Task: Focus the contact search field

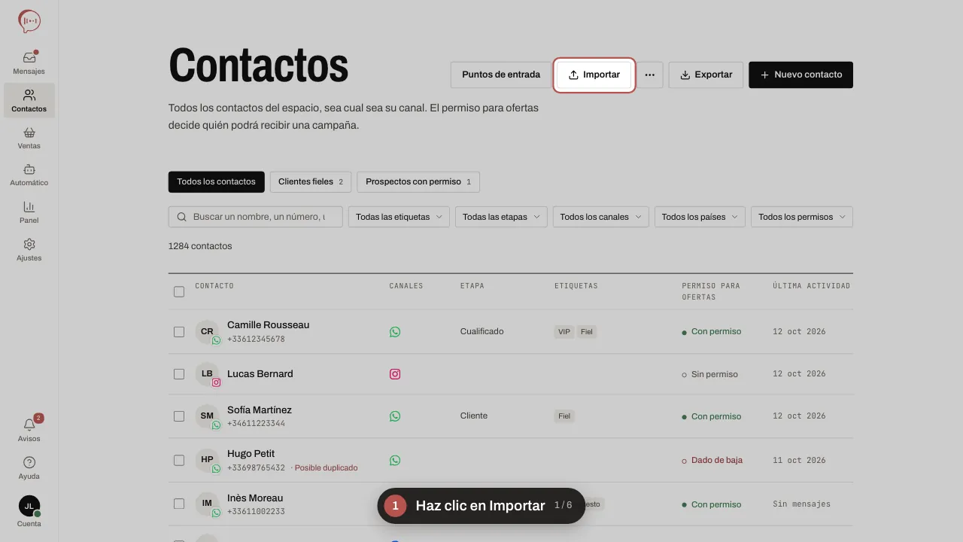Action: click(256, 217)
